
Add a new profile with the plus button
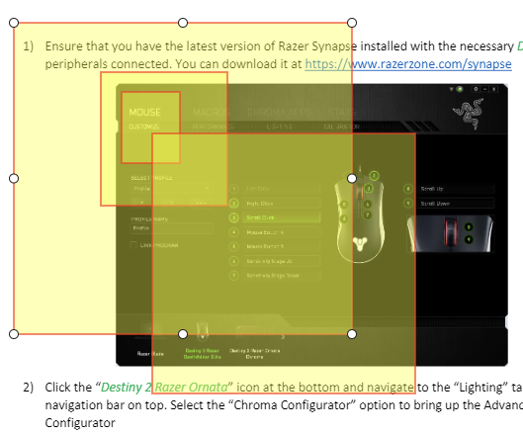coord(142,203)
